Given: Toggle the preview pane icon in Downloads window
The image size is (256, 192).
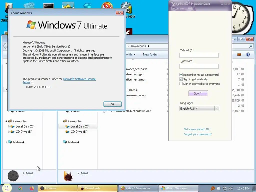Looking at the screenshot, I should click(239, 54).
